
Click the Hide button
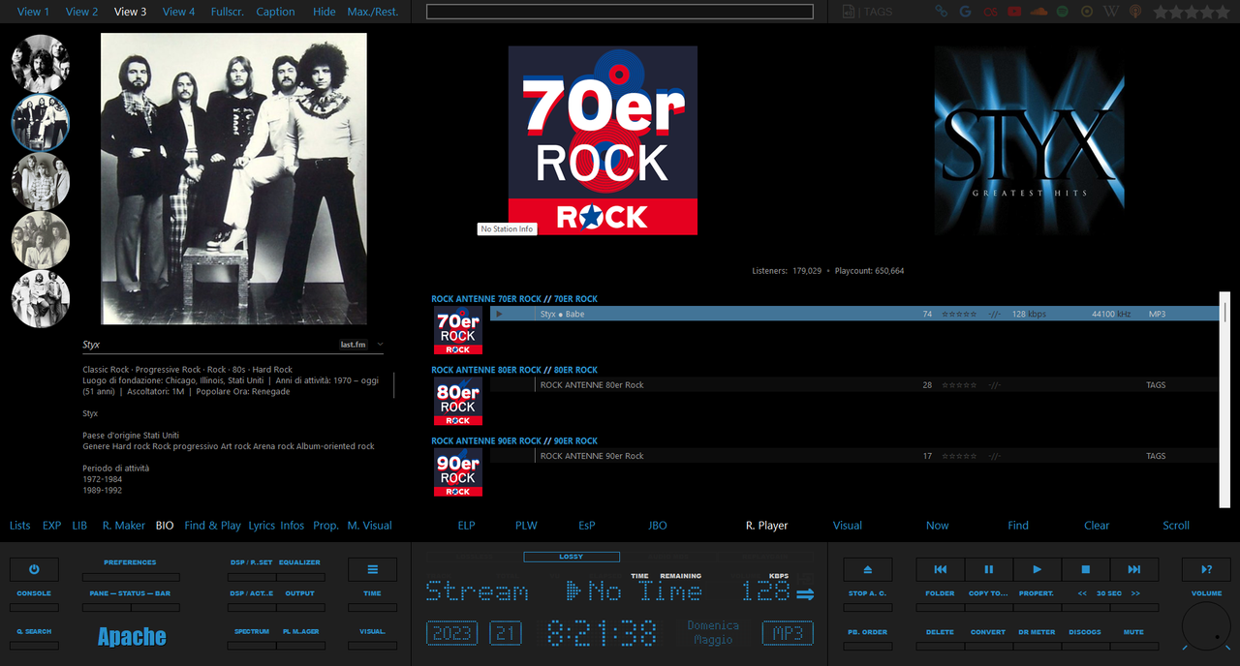[x=325, y=12]
